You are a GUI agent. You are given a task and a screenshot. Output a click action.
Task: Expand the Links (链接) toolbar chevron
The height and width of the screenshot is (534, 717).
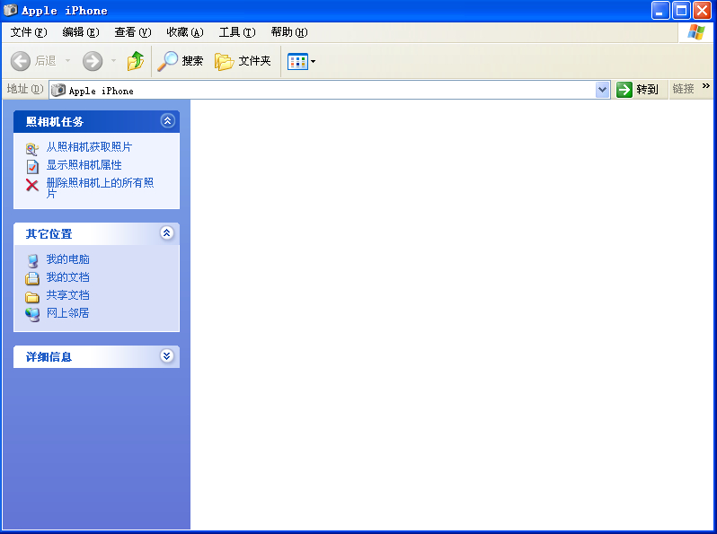tap(705, 85)
